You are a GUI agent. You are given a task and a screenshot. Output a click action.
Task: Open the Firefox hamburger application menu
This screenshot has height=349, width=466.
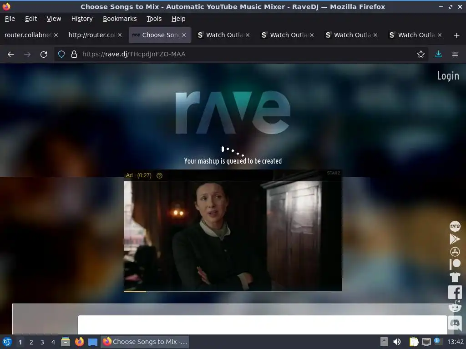pos(455,55)
